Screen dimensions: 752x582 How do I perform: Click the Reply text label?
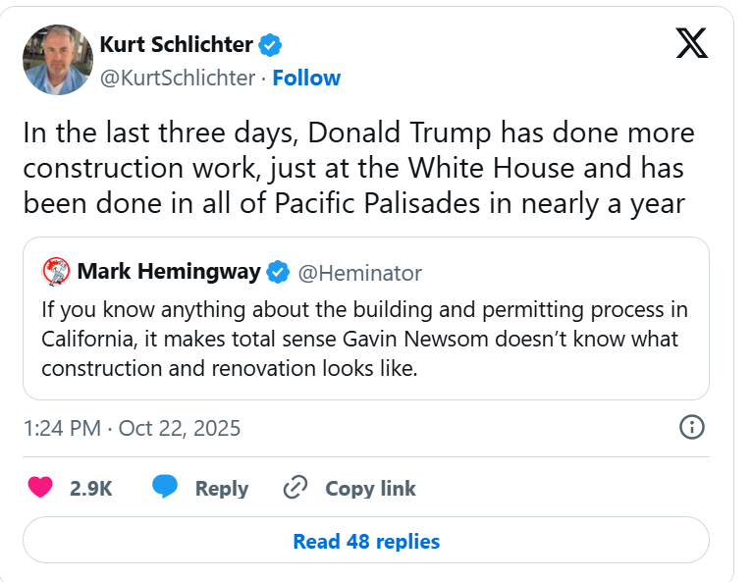[x=221, y=488]
